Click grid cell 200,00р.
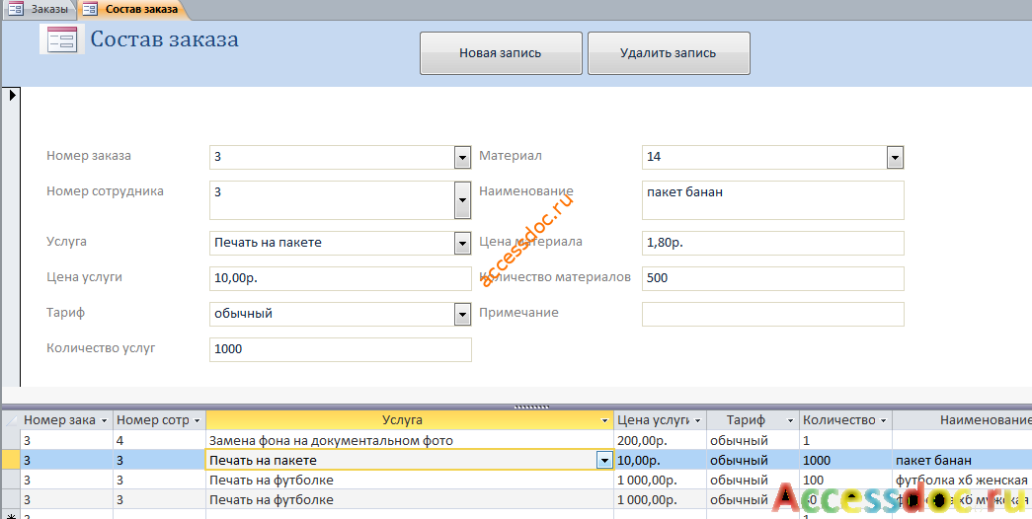The width and height of the screenshot is (1032, 519). [660, 441]
